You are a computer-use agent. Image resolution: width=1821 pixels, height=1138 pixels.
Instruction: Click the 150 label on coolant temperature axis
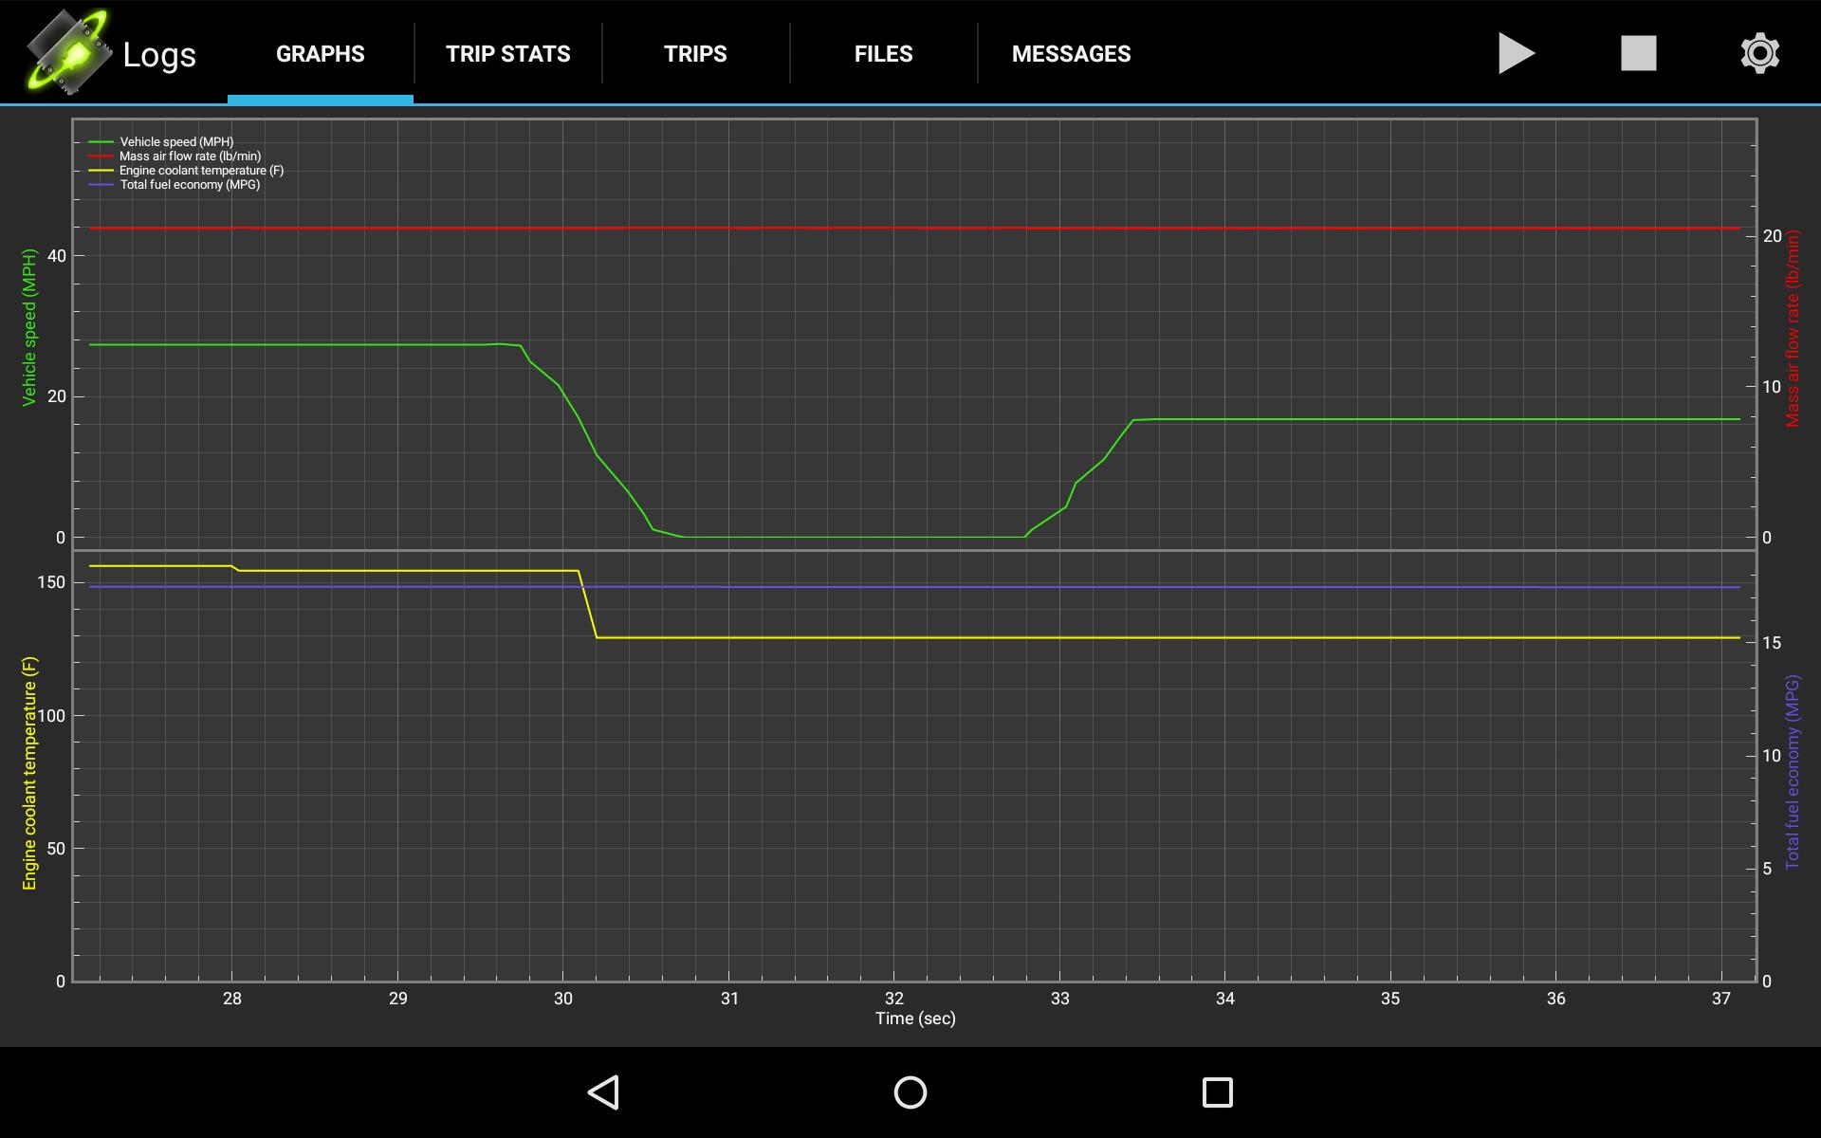click(x=52, y=582)
